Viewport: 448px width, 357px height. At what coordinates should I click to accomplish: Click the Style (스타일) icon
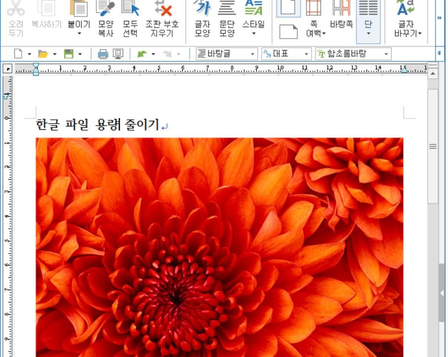[254, 8]
